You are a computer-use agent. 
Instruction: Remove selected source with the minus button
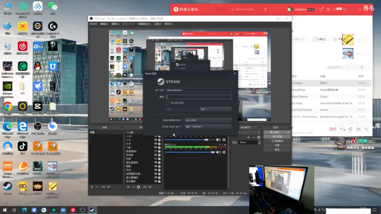[x=133, y=187]
